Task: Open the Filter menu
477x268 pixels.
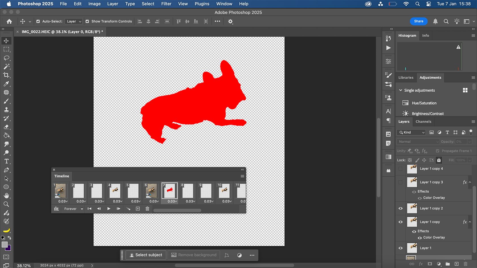Action: click(x=166, y=4)
